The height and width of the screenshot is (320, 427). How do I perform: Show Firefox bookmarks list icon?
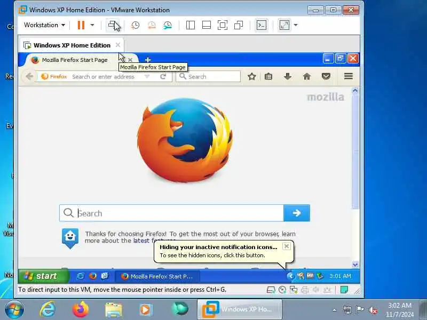(x=268, y=76)
